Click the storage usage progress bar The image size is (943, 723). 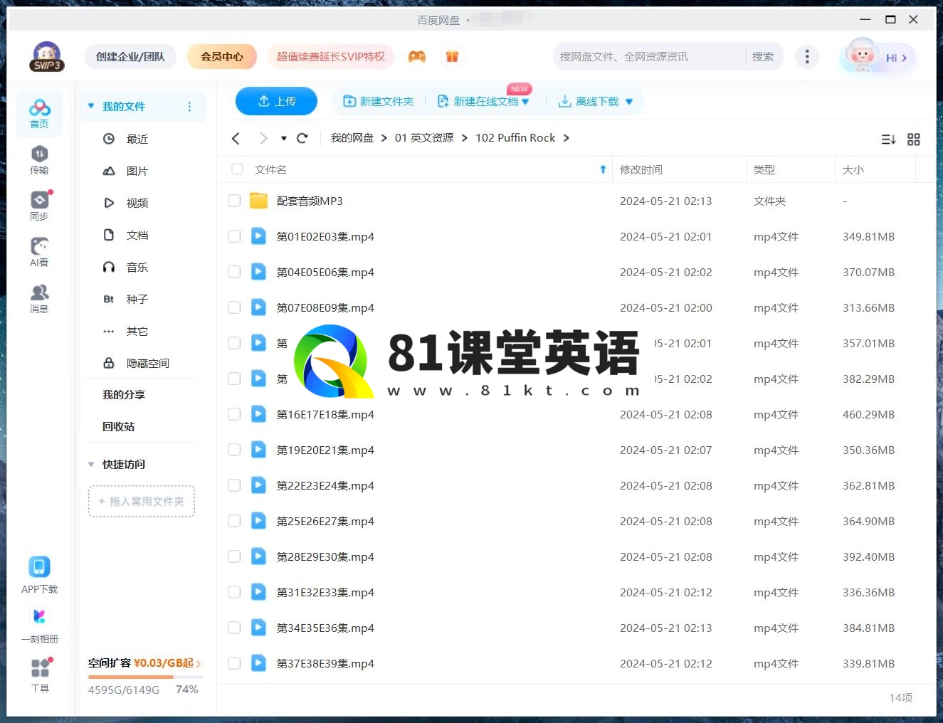(145, 677)
